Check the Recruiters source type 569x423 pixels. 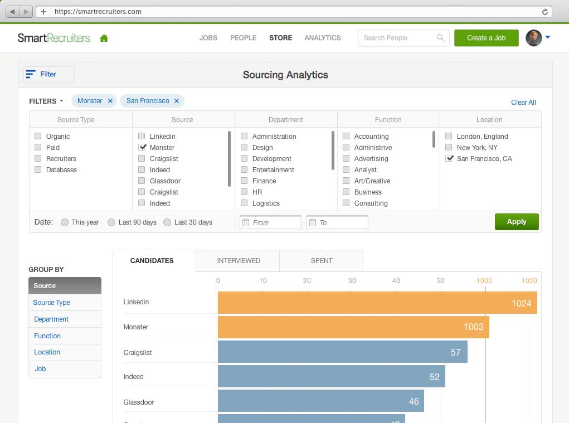38,158
